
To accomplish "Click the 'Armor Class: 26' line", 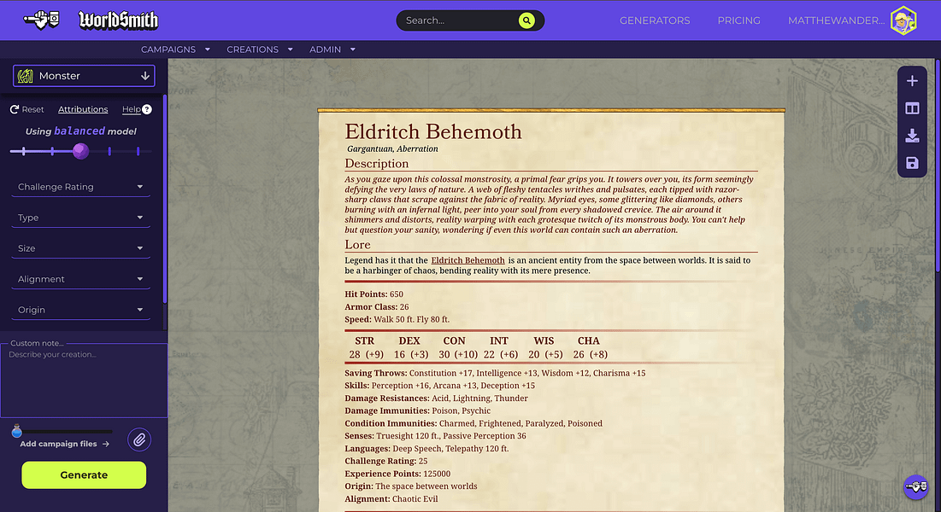I will [x=376, y=307].
